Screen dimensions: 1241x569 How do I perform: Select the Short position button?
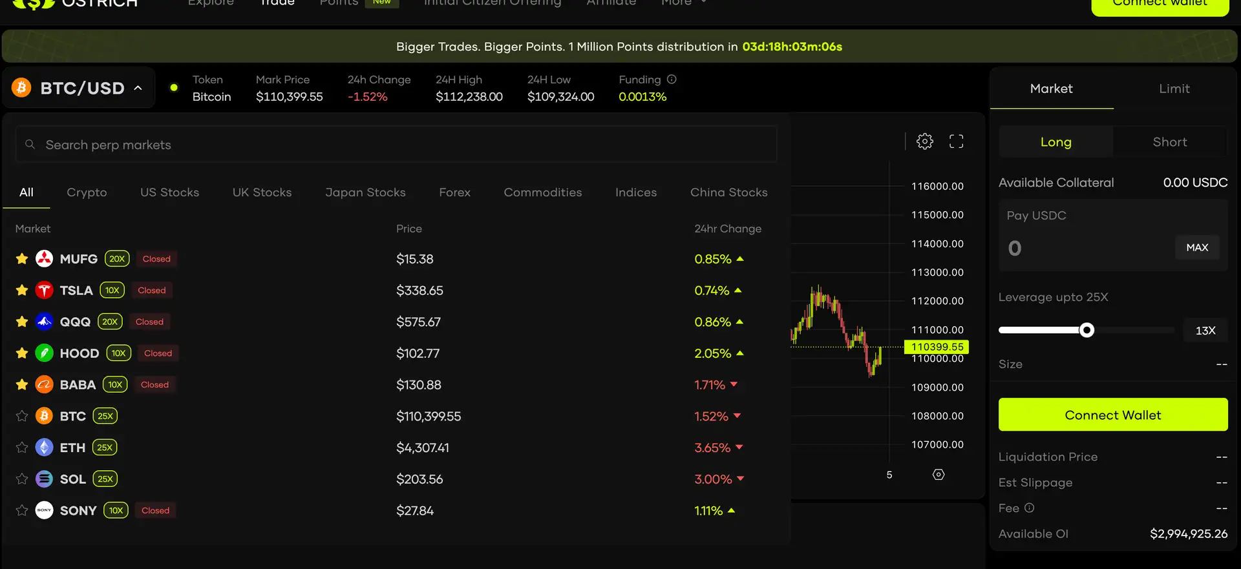[x=1169, y=142]
